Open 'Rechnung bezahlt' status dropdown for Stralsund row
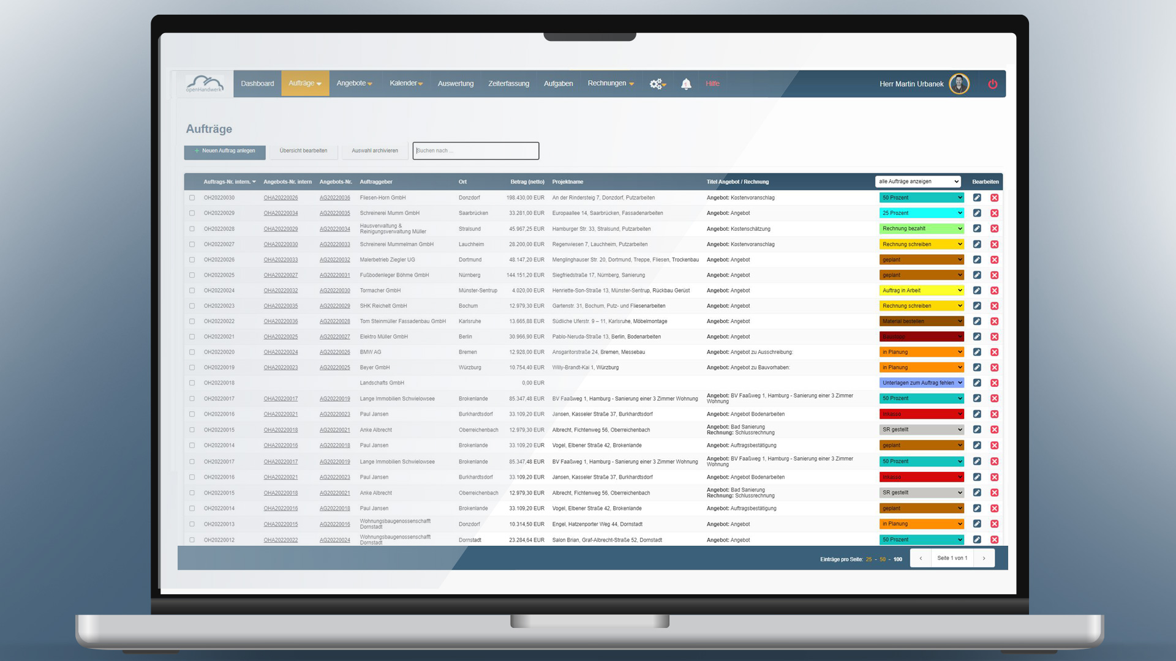This screenshot has height=661, width=1176. pyautogui.click(x=921, y=228)
